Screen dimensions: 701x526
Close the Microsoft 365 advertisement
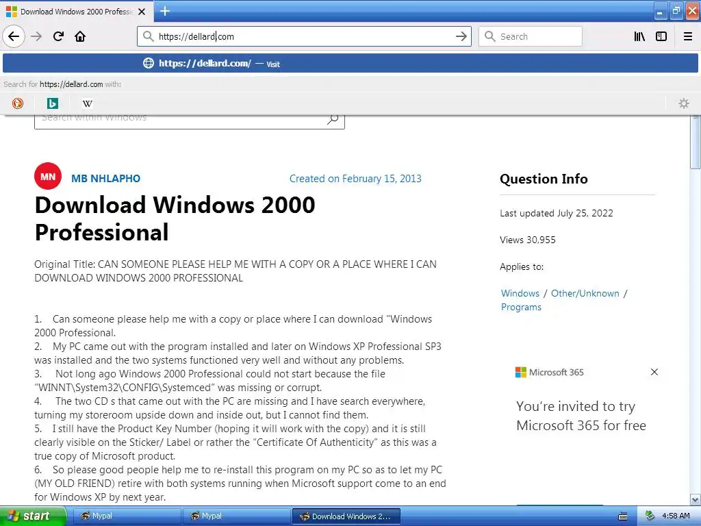point(654,372)
